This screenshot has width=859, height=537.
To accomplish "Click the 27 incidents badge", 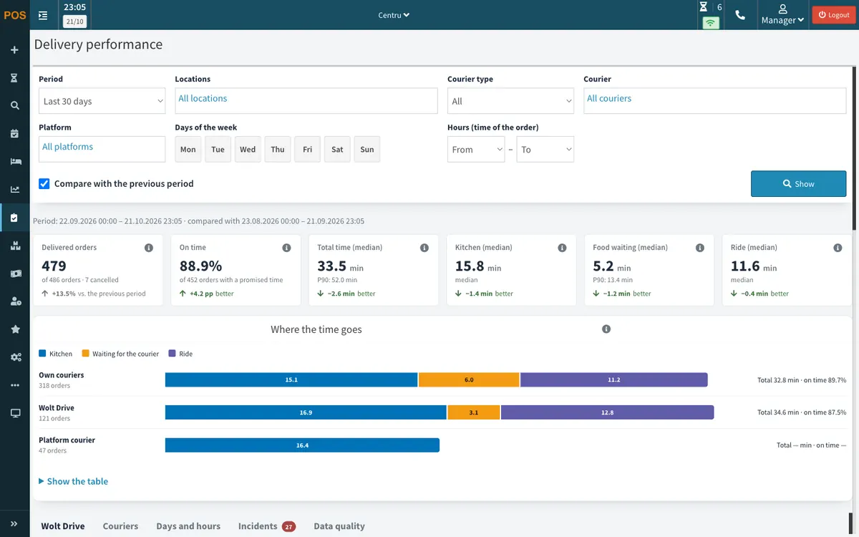I will (x=288, y=527).
